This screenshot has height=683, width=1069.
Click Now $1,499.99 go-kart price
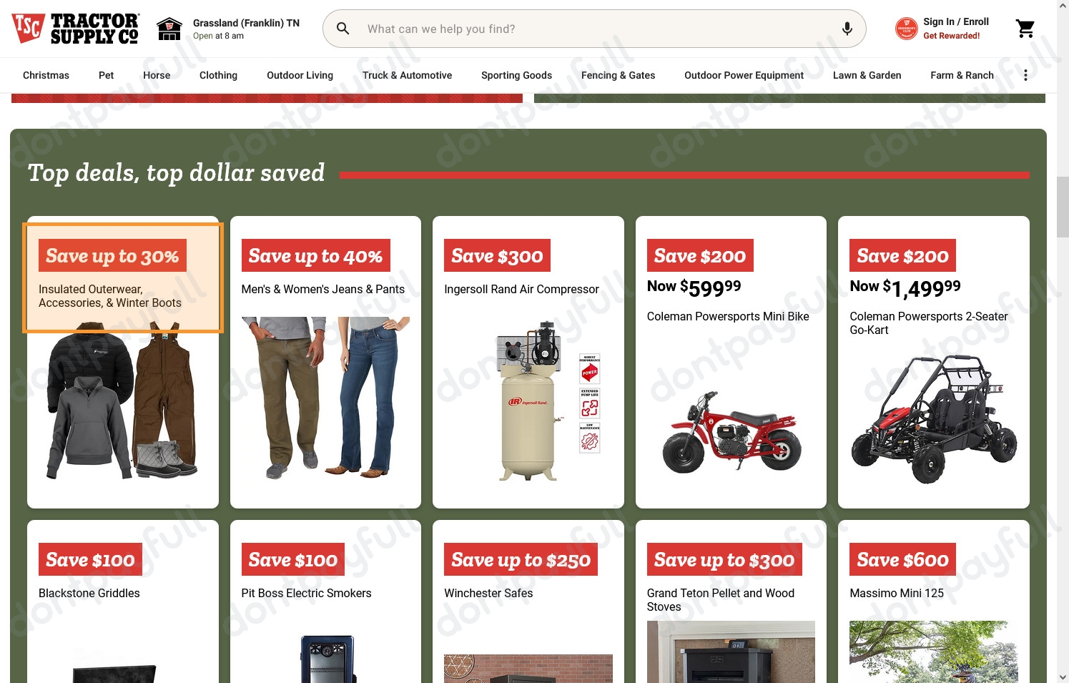click(x=905, y=288)
